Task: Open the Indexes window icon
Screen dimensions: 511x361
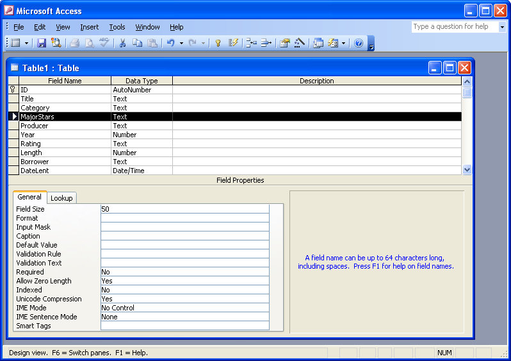Action: 233,43
